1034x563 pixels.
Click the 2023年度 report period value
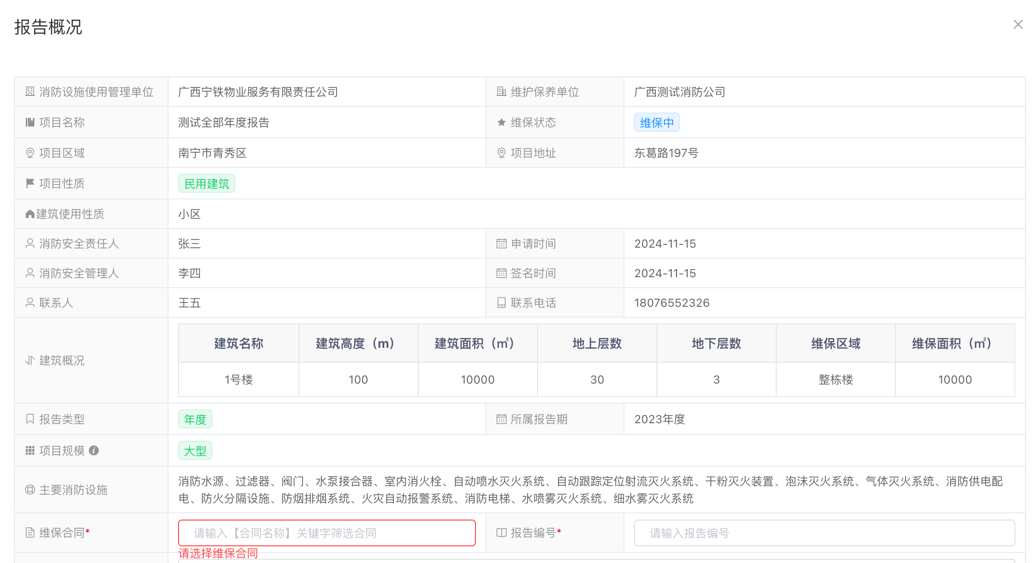tap(660, 419)
